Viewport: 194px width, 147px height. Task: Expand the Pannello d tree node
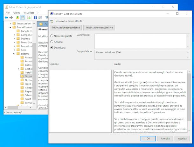(14, 46)
